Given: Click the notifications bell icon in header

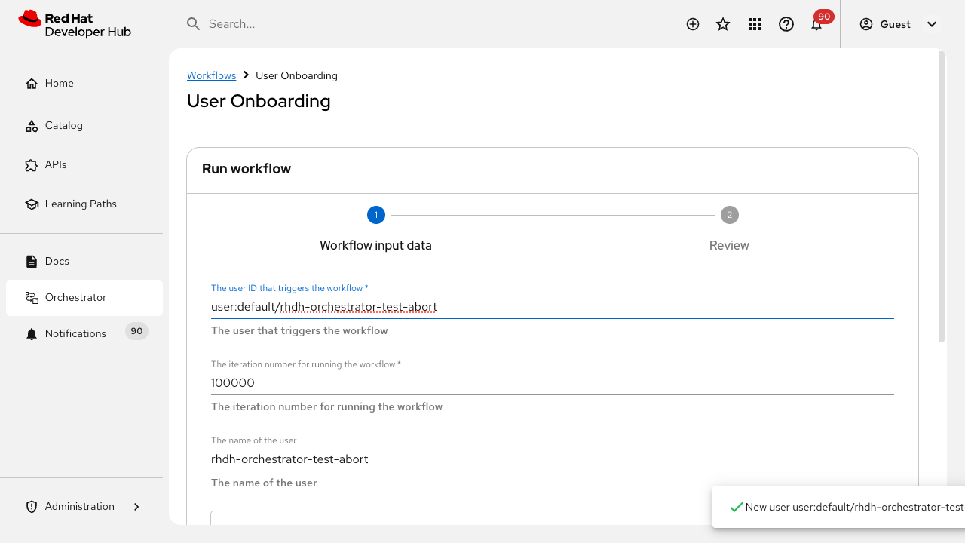Looking at the screenshot, I should coord(816,25).
